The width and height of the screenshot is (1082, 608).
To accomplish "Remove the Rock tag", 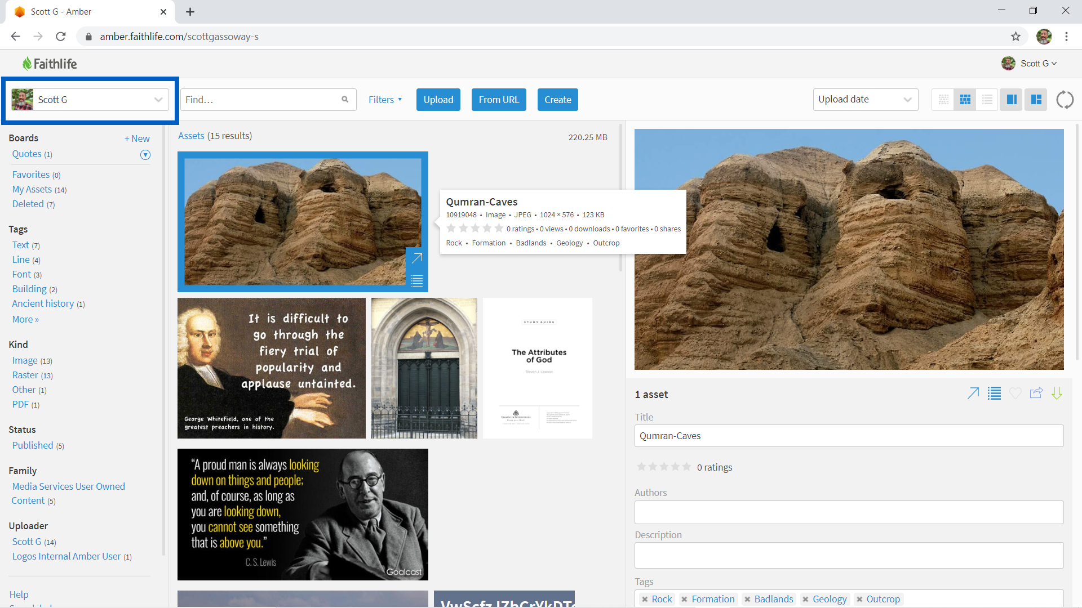I will click(x=645, y=600).
